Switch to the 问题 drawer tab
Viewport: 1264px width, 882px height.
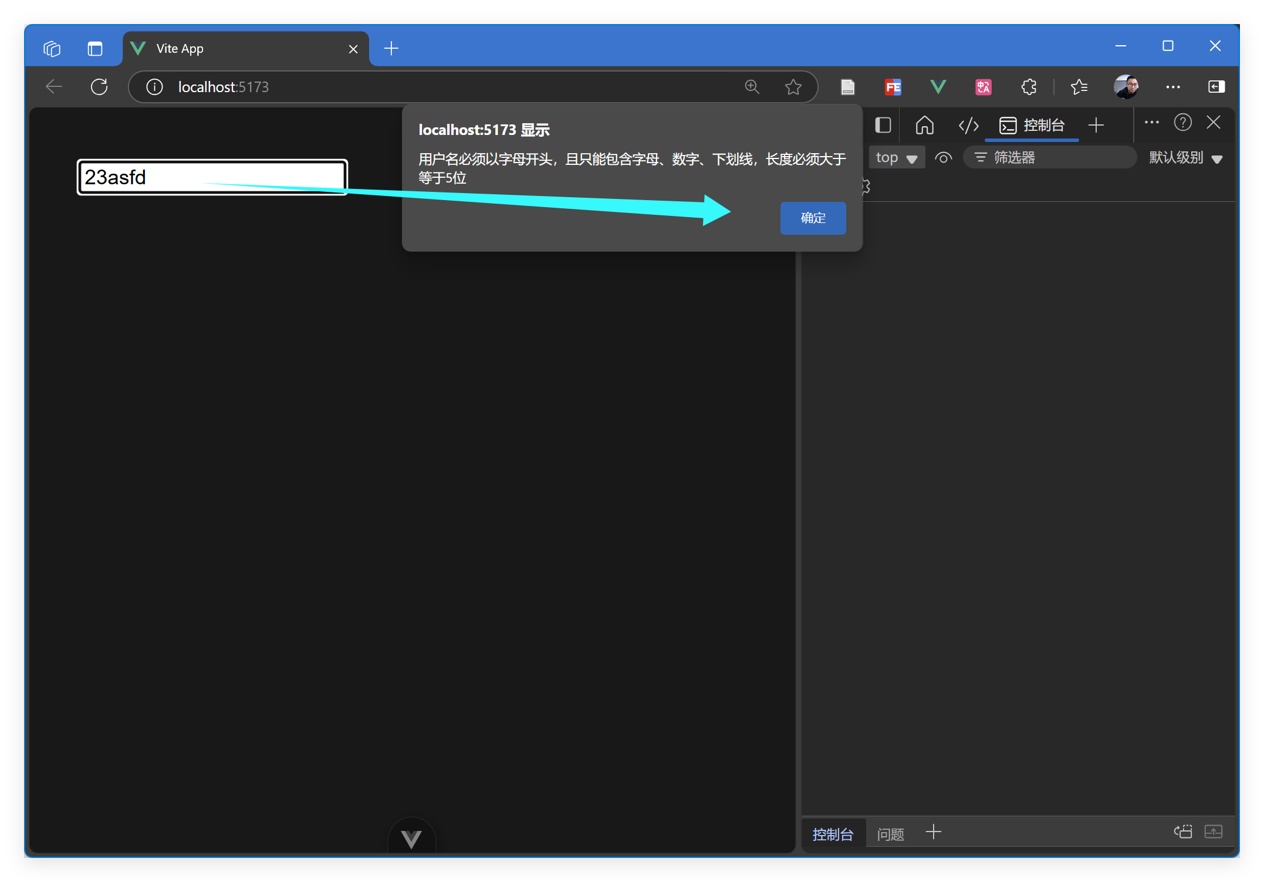tap(890, 833)
